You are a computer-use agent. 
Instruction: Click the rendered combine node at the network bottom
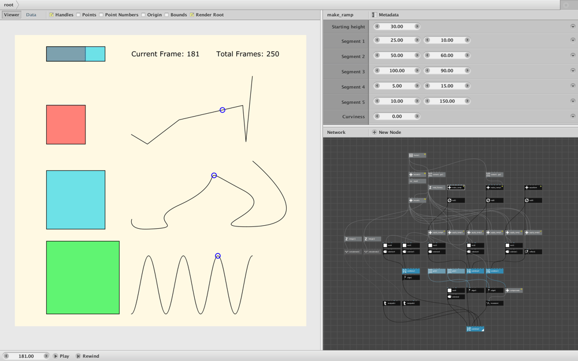click(475, 329)
